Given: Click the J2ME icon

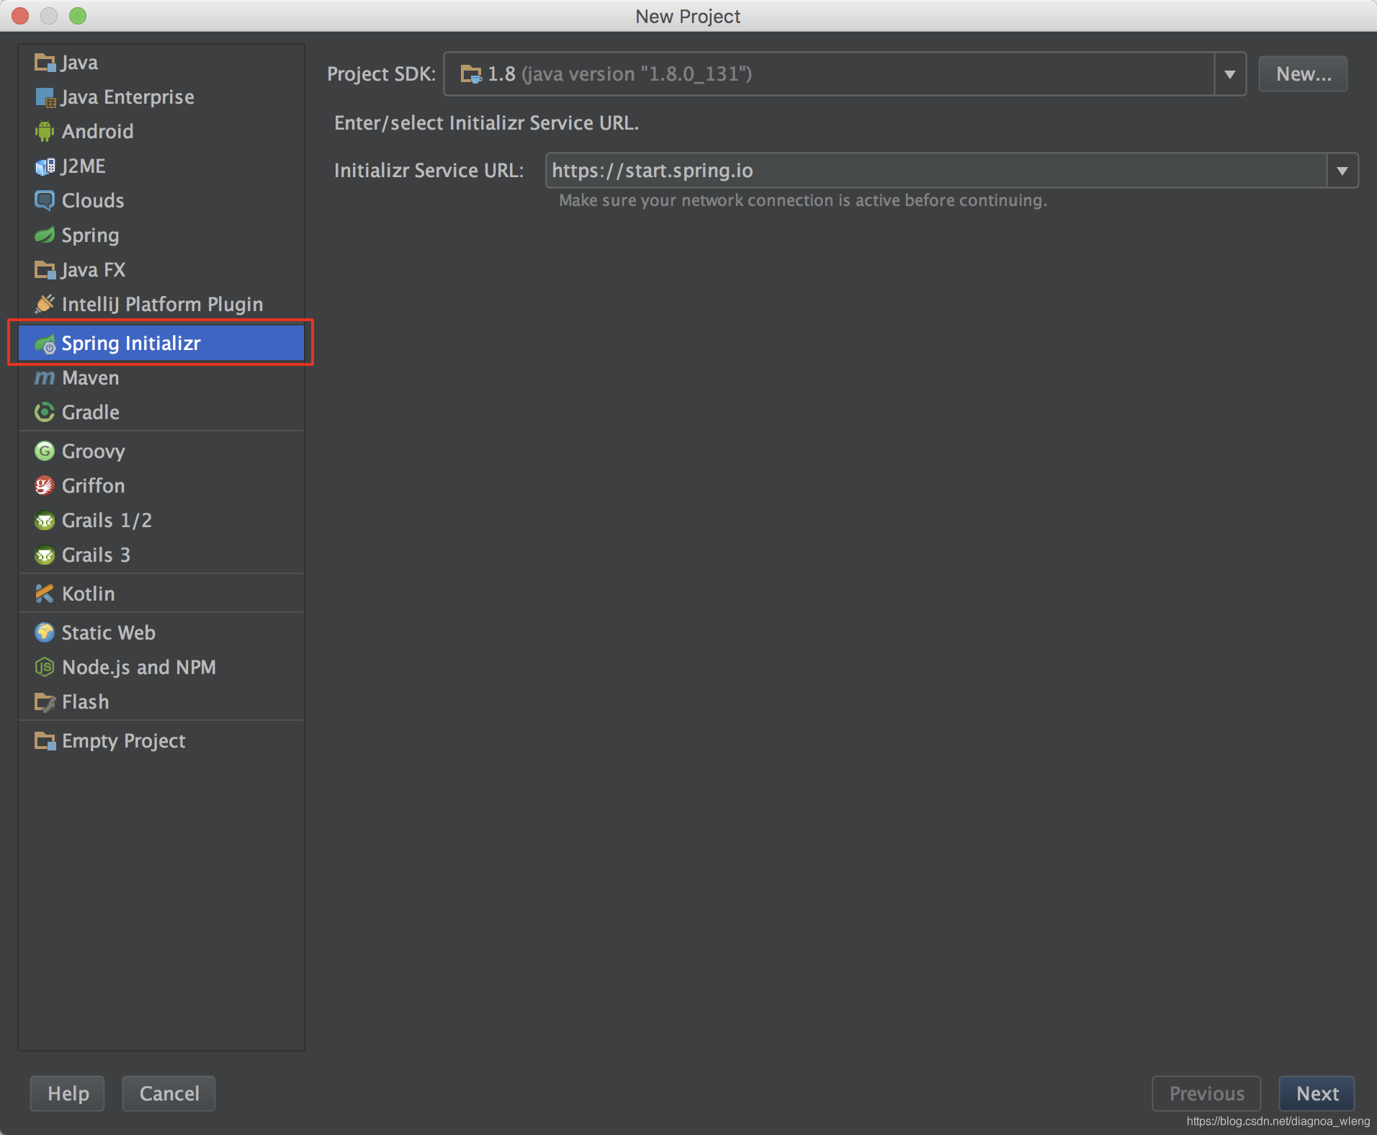Looking at the screenshot, I should click(45, 166).
